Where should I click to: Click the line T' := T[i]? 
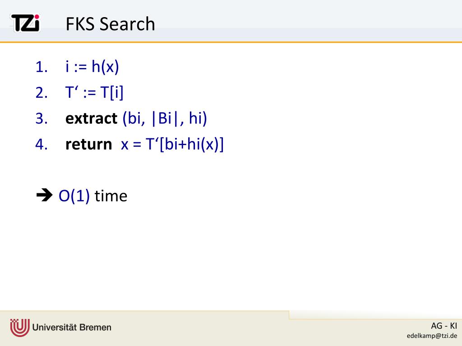point(94,93)
